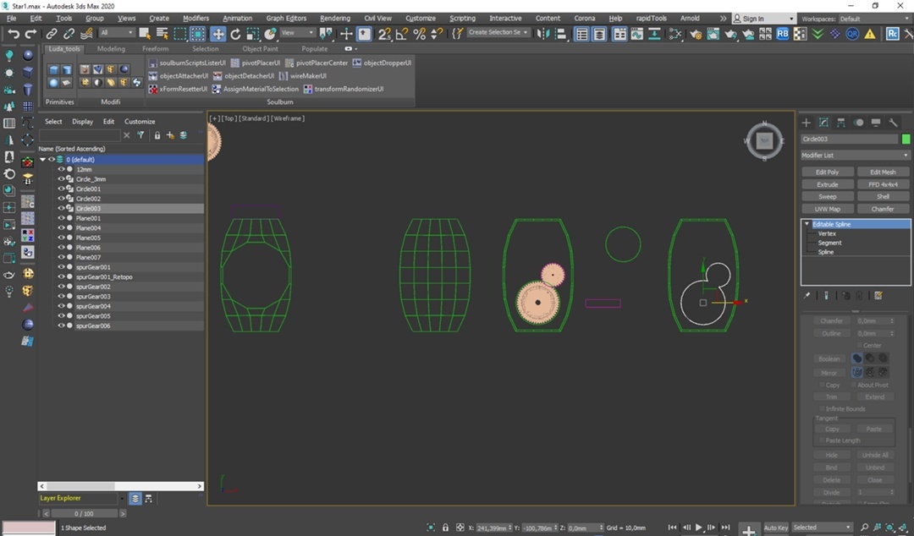
Task: Open the Layer Explorer dropdown arrow
Action: pyautogui.click(x=122, y=499)
